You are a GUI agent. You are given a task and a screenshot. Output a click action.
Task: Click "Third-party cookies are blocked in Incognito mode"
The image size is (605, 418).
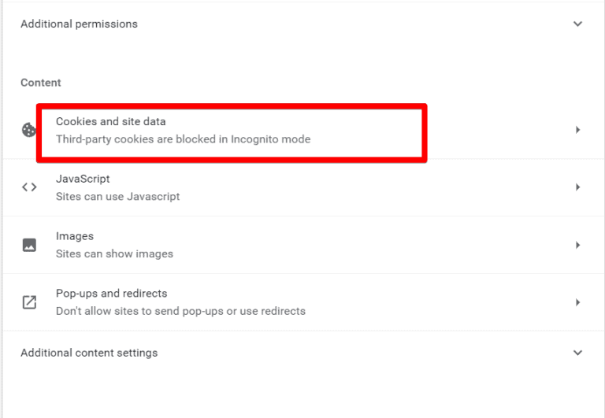pos(183,139)
